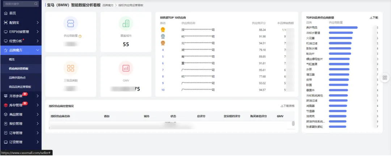Viewport: 391px width, 156px height.
Task: Click the 购买体验评分 column header
Action: (258, 116)
